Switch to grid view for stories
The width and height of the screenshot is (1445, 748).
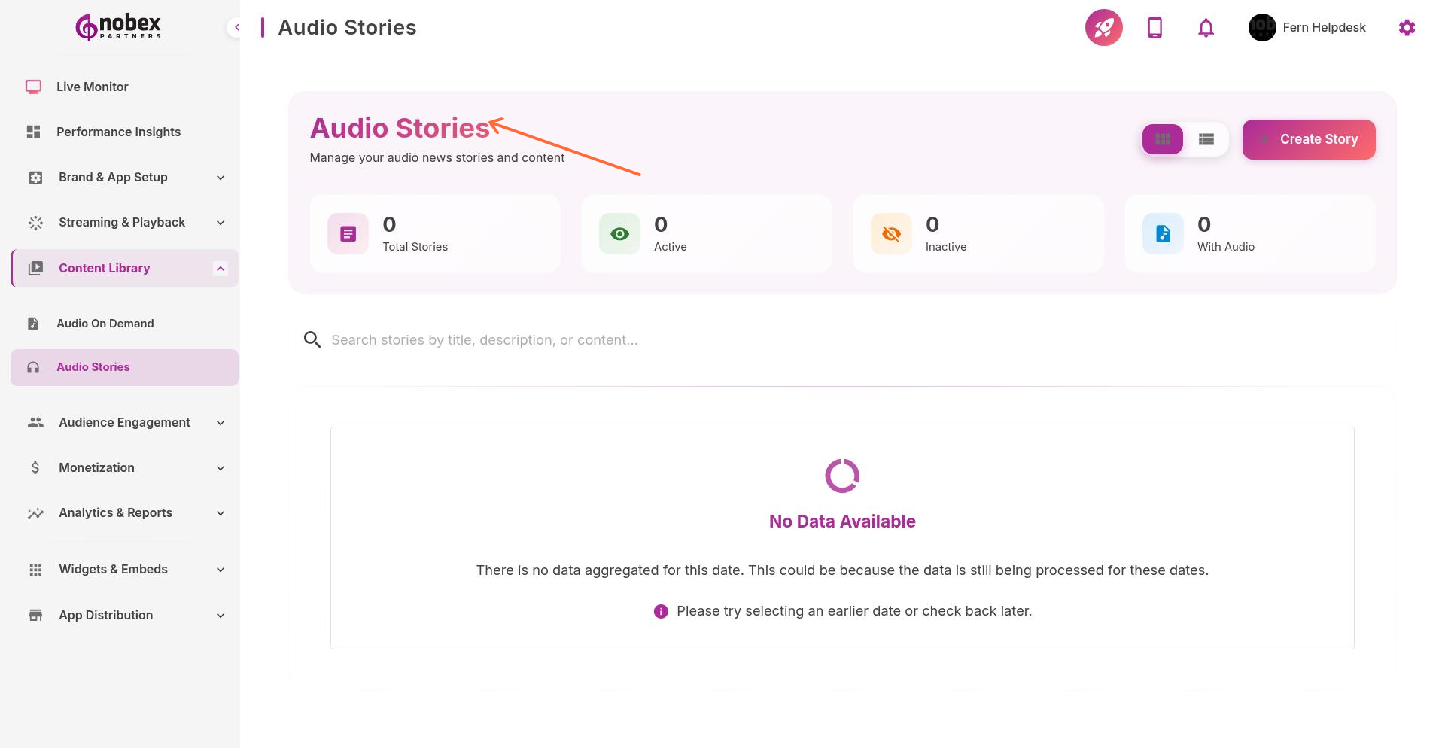point(1162,139)
